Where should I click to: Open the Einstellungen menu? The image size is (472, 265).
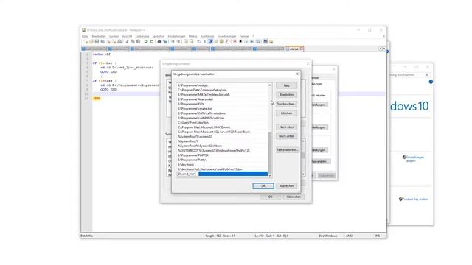tap(177, 36)
